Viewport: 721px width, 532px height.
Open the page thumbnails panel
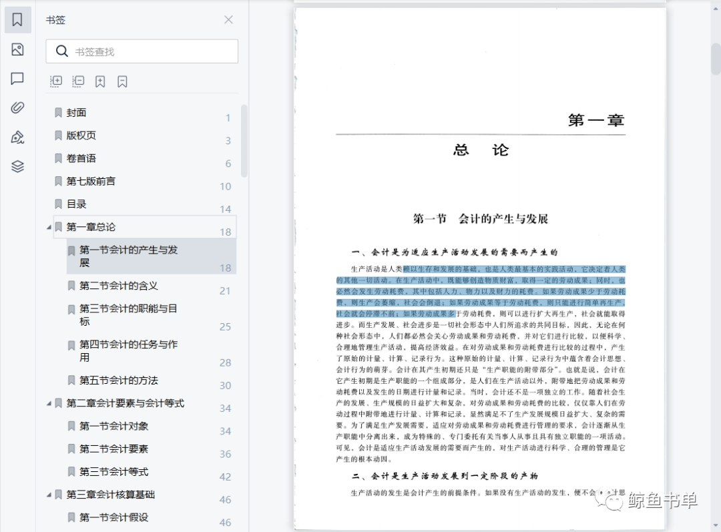pyautogui.click(x=17, y=49)
